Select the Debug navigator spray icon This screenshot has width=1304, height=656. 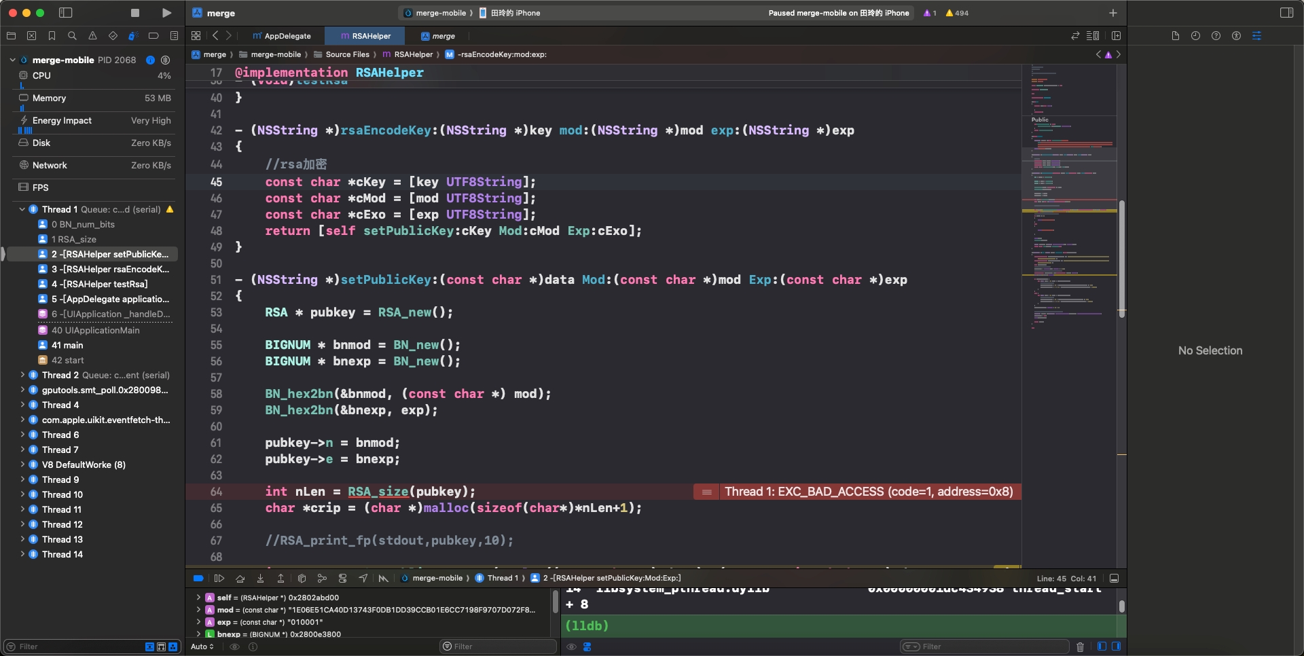tap(133, 36)
